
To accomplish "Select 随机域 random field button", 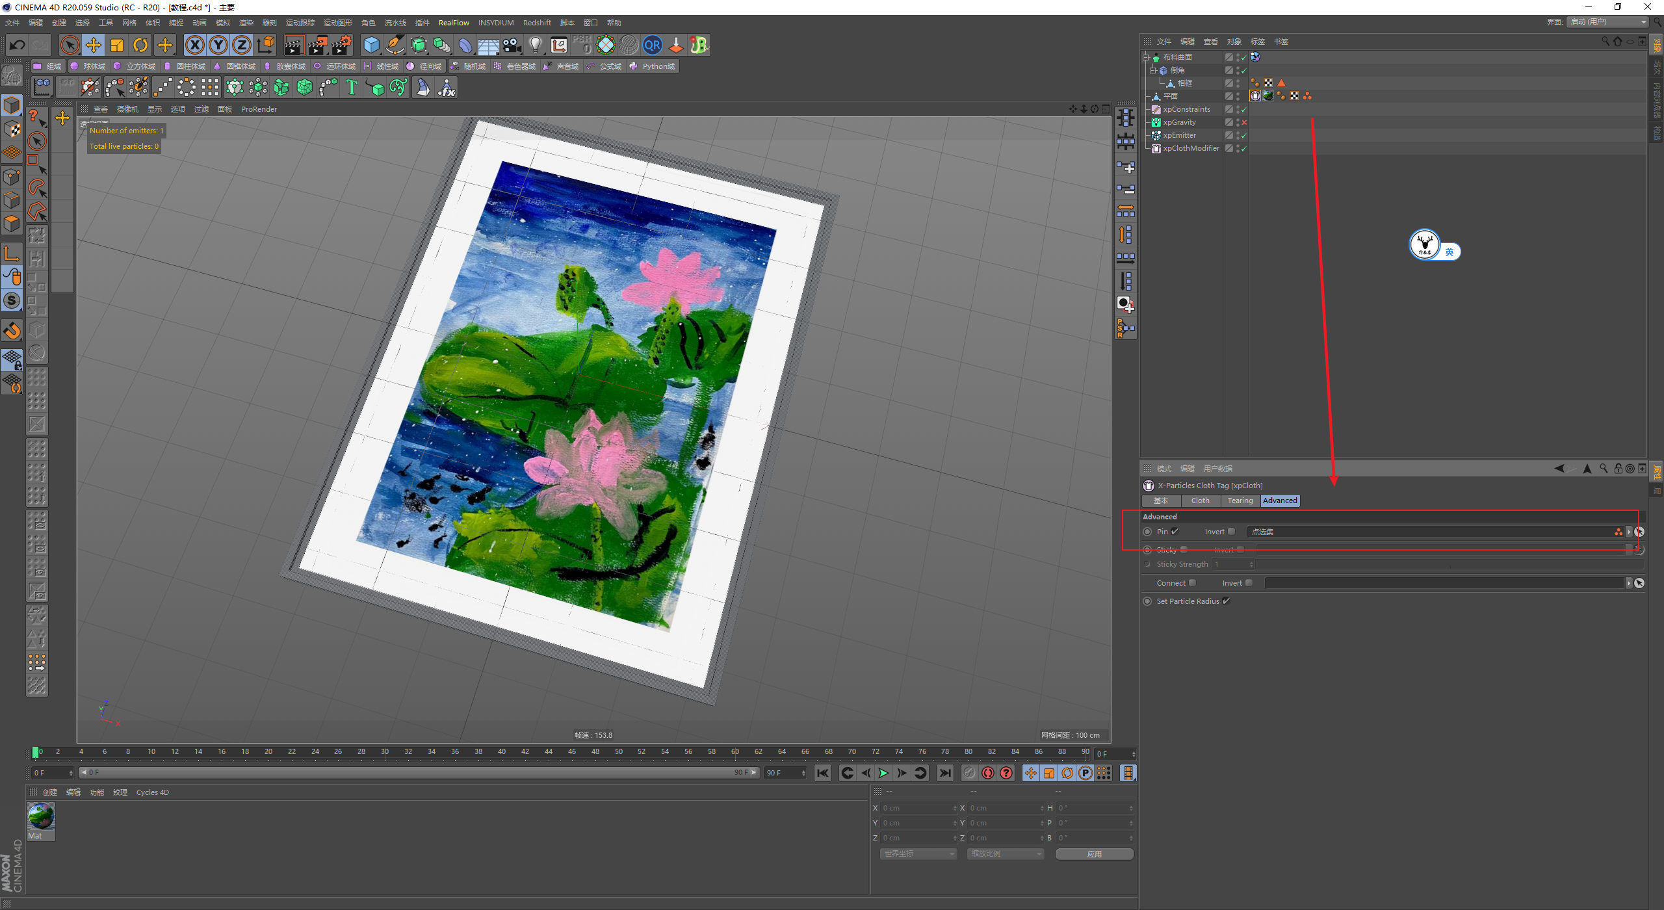I will (469, 66).
